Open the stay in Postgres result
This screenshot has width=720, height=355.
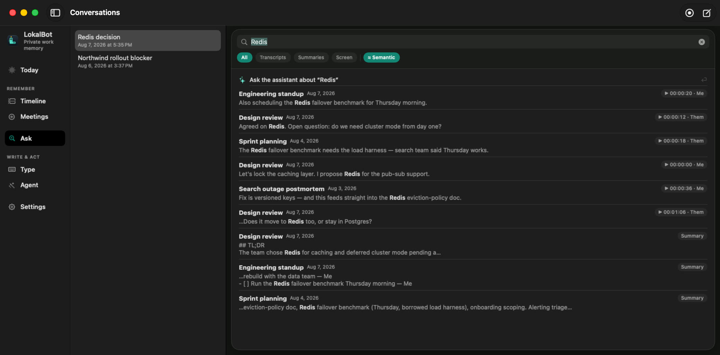point(473,217)
